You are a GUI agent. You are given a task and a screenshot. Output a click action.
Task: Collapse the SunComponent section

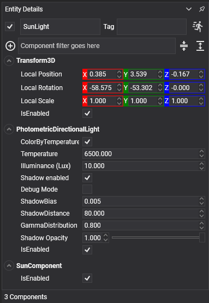click(x=9, y=266)
